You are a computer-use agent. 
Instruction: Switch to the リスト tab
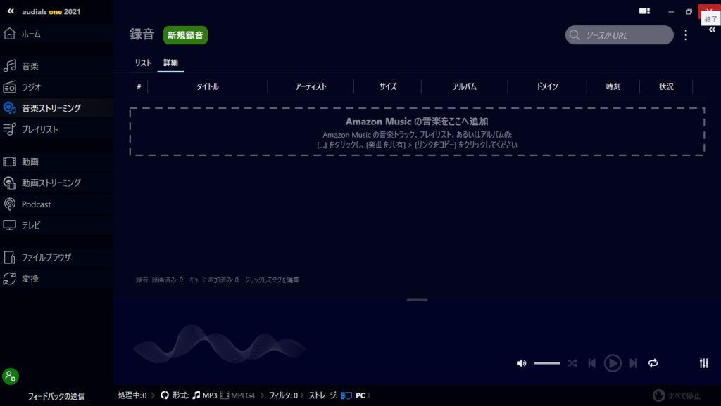click(x=143, y=63)
